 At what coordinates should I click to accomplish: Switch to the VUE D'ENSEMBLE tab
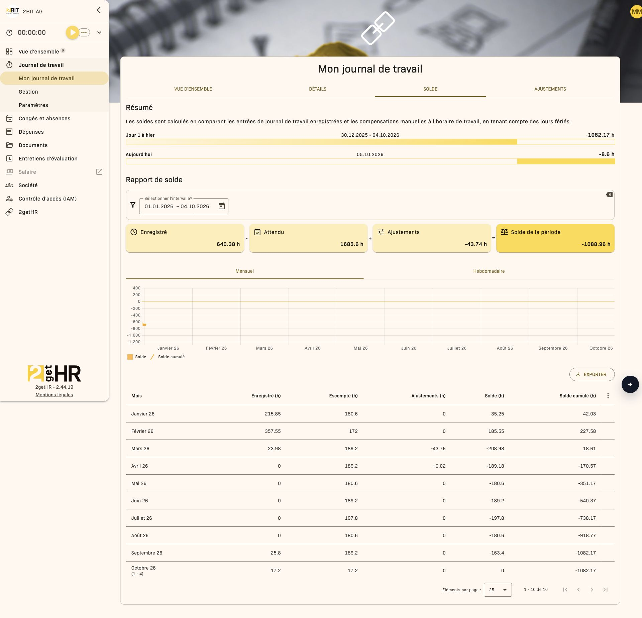pyautogui.click(x=193, y=89)
